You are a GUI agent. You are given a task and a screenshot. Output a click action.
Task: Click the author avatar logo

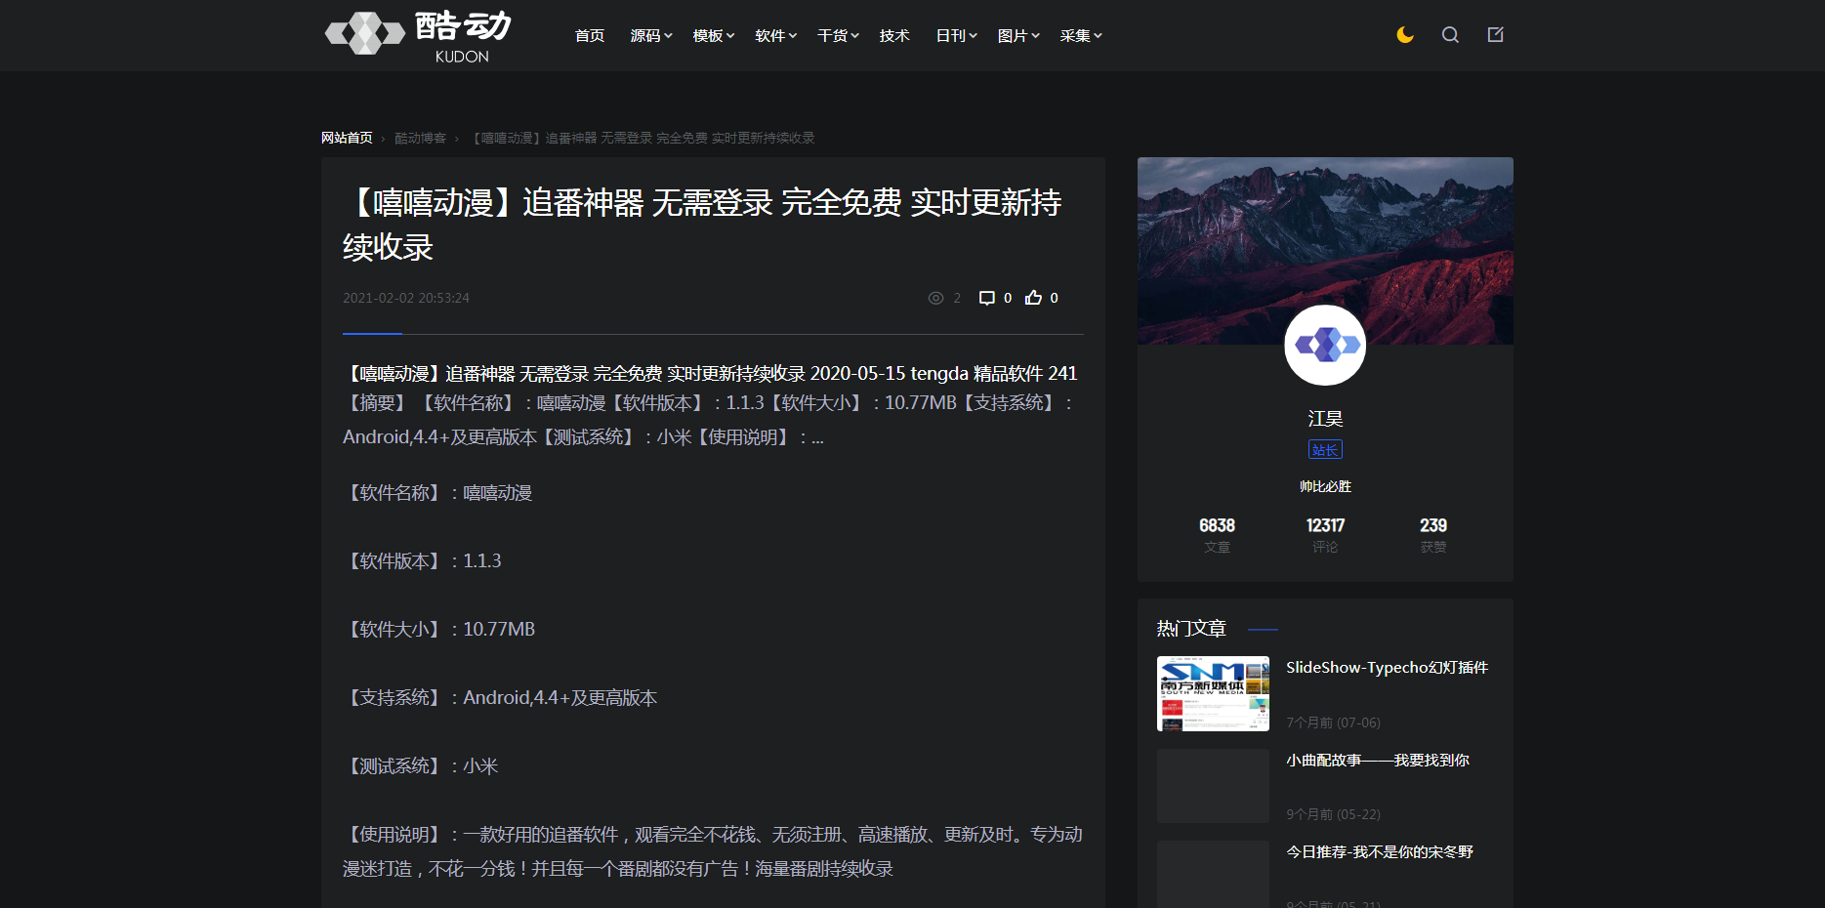point(1325,345)
